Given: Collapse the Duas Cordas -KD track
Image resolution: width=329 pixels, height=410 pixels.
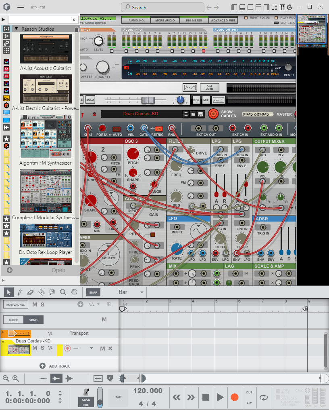Looking at the screenshot, I should click(3, 342).
